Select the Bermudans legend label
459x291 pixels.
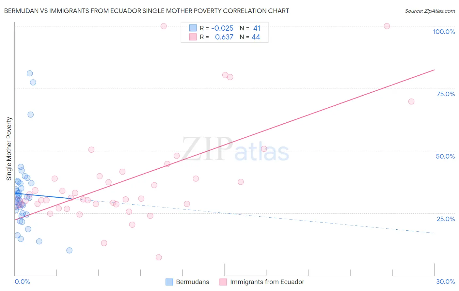(193, 282)
